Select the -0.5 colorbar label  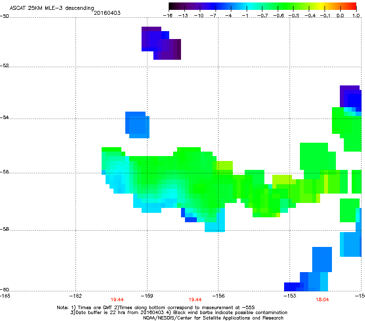(294, 16)
